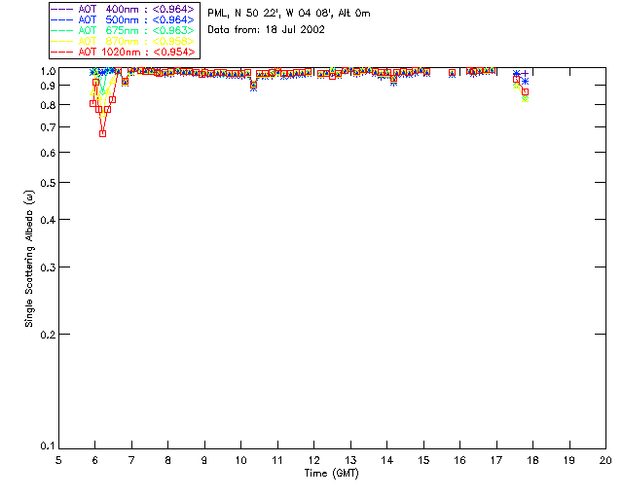This screenshot has height=498, width=623.
Task: Click the 'Single Scattering Albedo' y-axis label
Action: tap(29, 259)
